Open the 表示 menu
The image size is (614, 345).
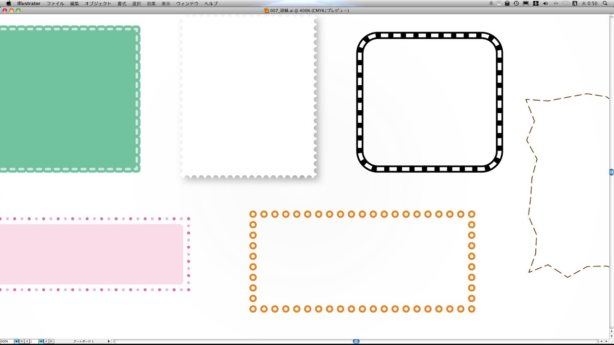click(x=165, y=3)
